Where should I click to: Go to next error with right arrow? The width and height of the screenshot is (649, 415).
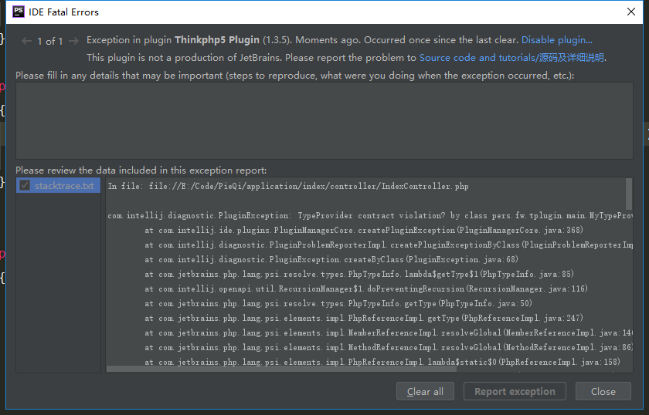(73, 41)
